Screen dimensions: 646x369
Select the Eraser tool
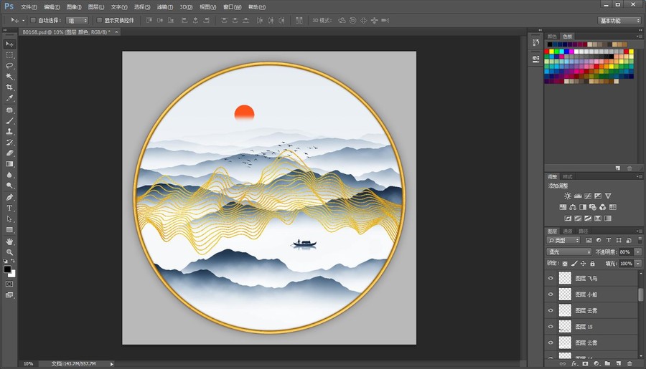click(9, 153)
